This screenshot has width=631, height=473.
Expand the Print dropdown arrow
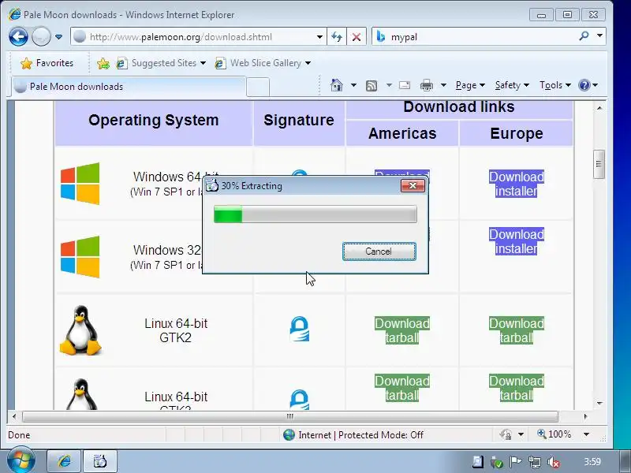(x=443, y=85)
